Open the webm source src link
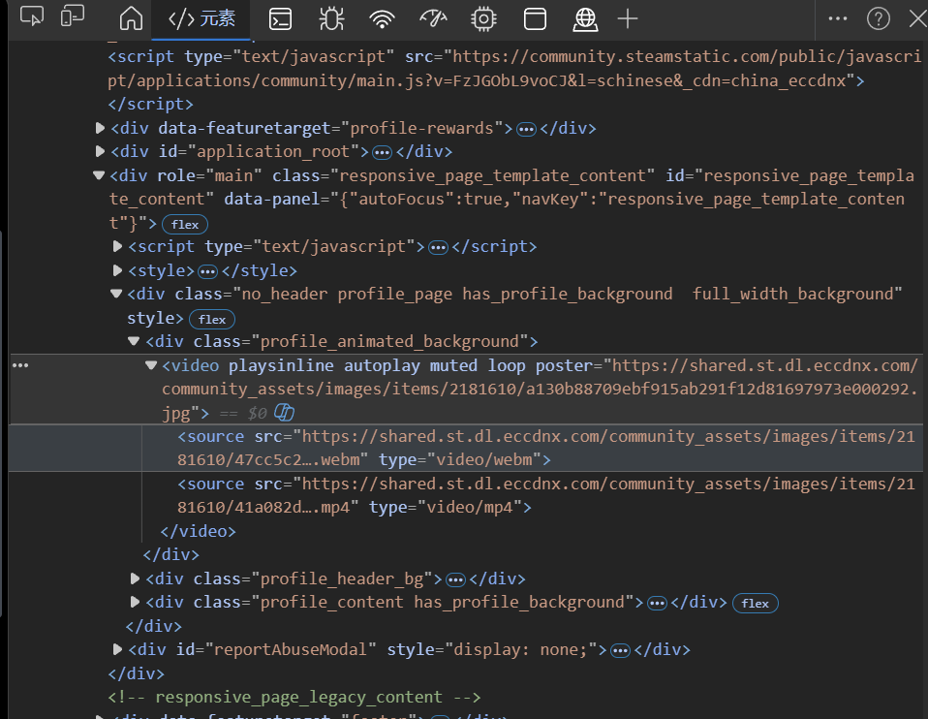 tap(545, 448)
